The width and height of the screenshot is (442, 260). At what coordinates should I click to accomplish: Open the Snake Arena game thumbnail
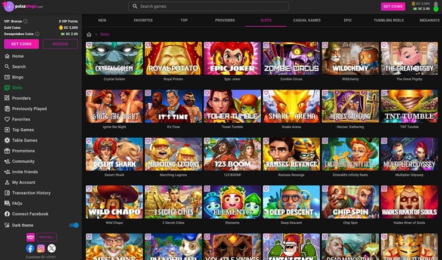click(291, 106)
